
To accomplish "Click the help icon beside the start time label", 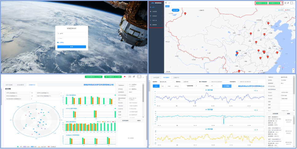I will pyautogui.click(x=200, y=82).
